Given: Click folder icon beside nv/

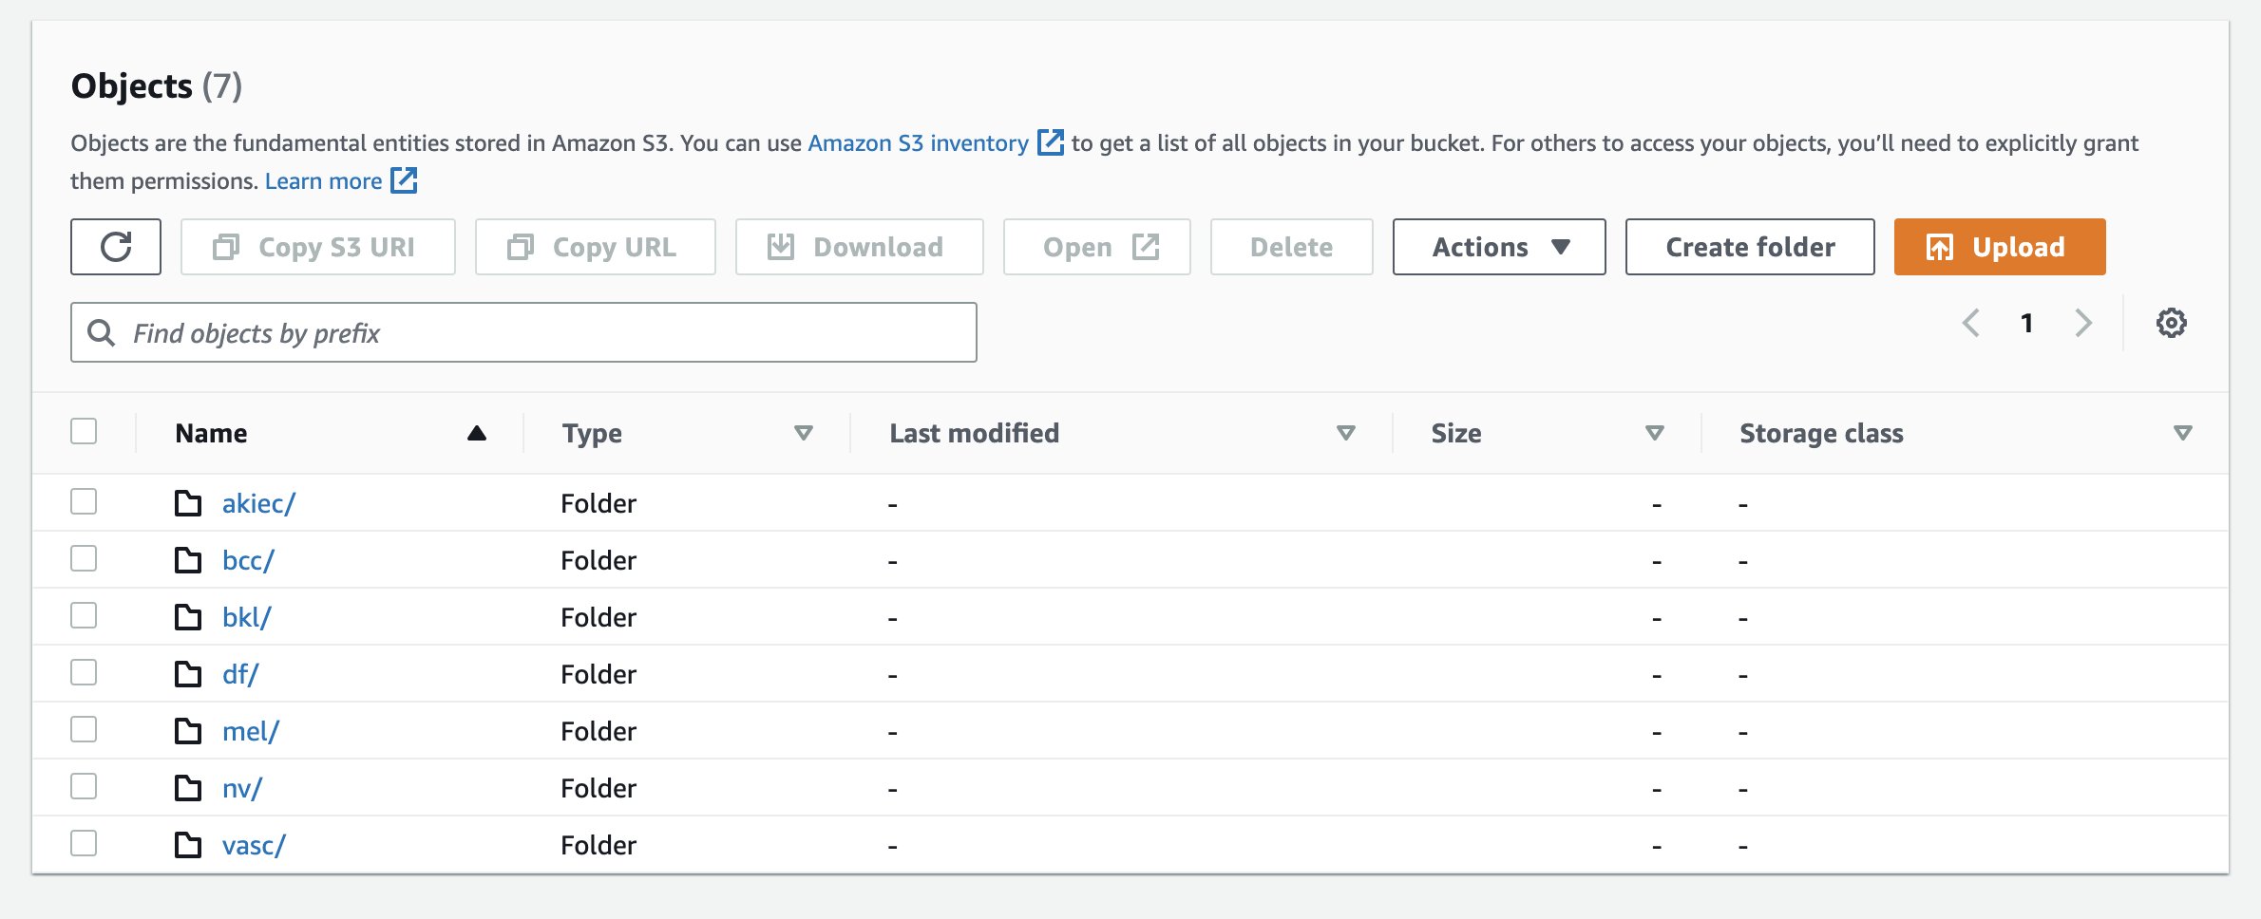Looking at the screenshot, I should 188,788.
